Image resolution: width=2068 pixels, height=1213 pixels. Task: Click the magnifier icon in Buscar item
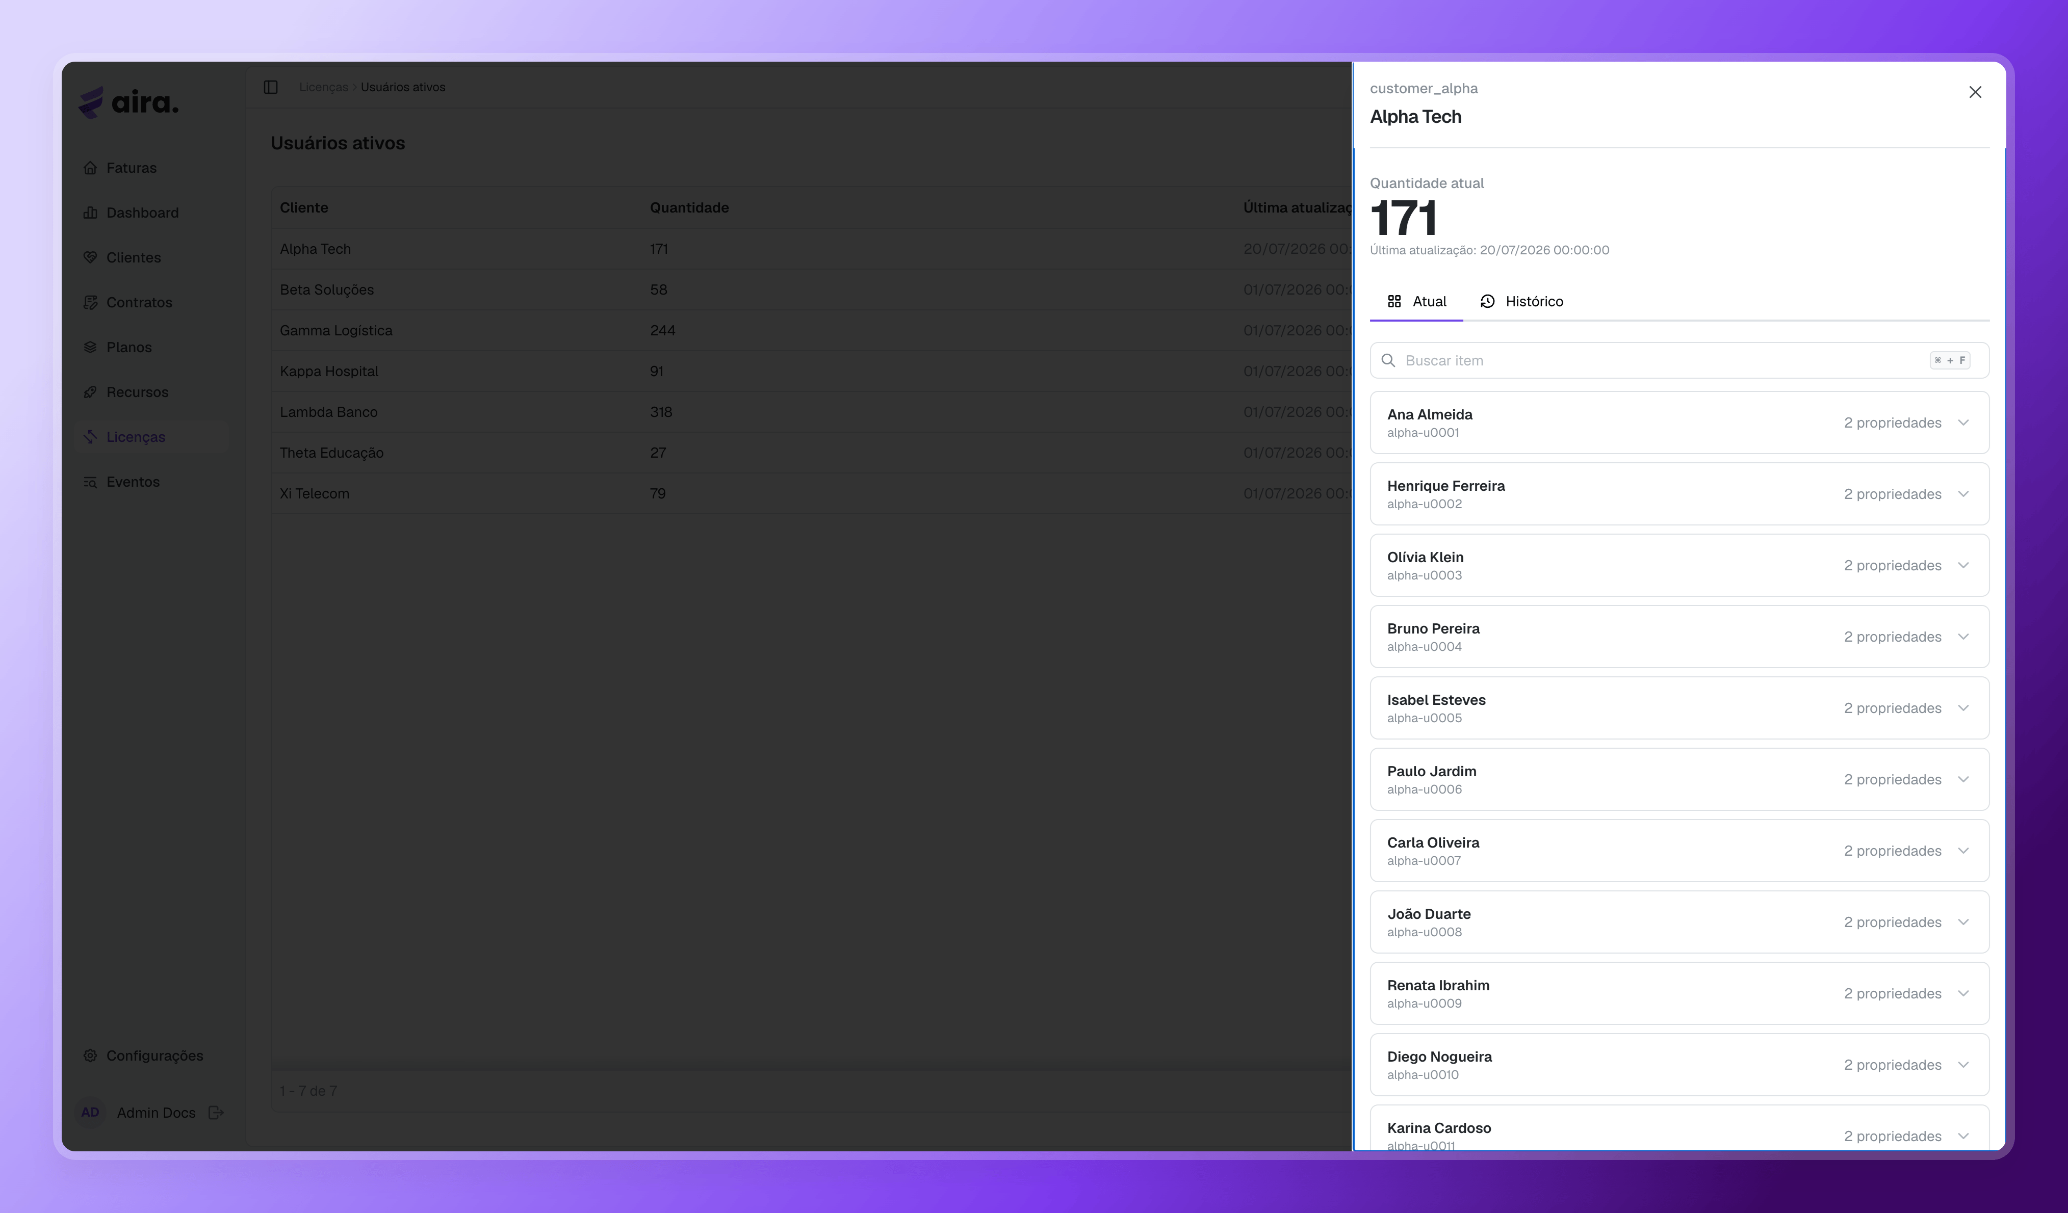tap(1388, 361)
